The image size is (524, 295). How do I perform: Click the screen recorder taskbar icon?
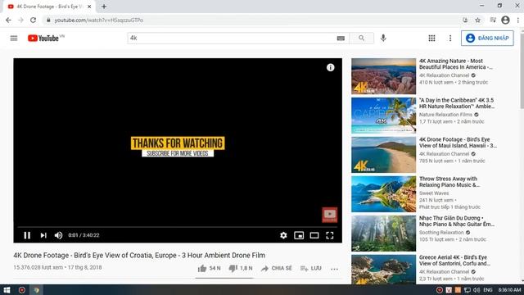pyautogui.click(x=22, y=290)
